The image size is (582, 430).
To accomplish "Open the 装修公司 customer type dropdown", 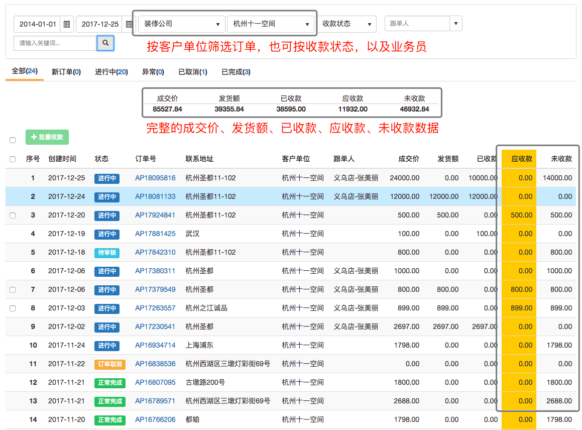I will [181, 24].
